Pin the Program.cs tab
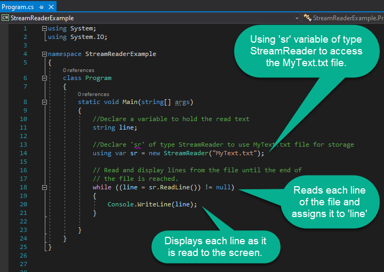This screenshot has height=272, width=384. (41, 7)
